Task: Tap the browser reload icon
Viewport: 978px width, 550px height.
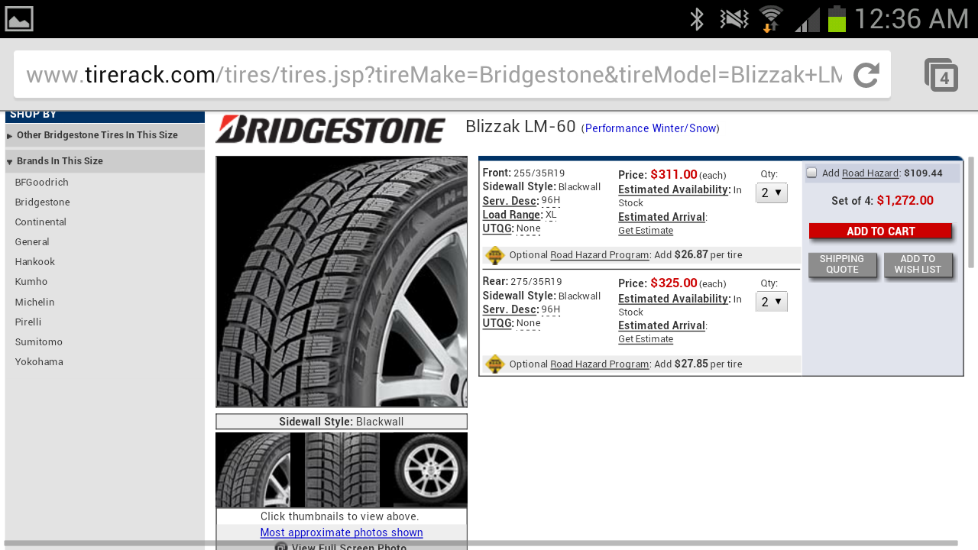Action: [x=866, y=75]
